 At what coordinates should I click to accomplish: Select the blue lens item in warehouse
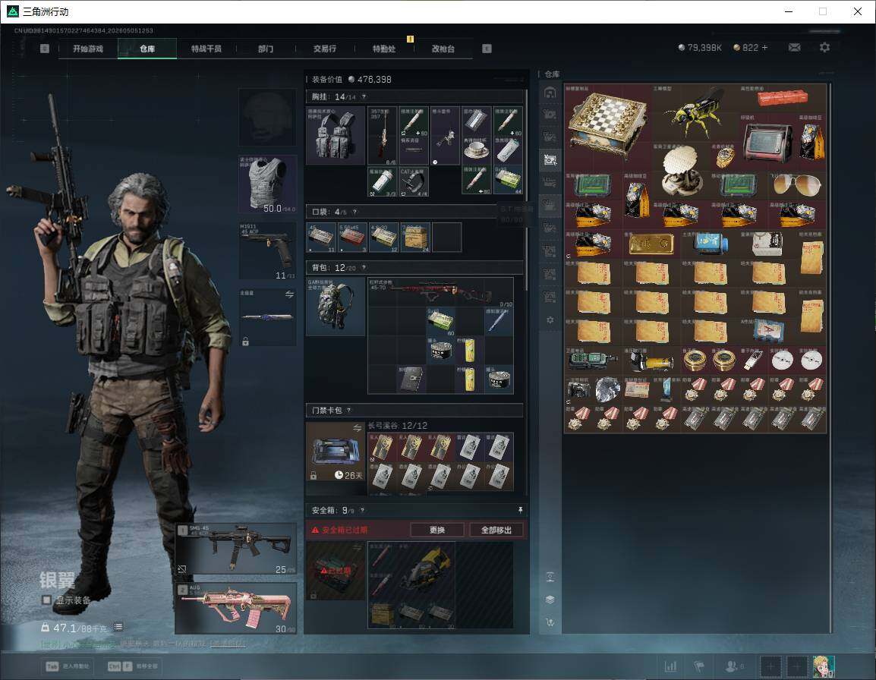[710, 244]
